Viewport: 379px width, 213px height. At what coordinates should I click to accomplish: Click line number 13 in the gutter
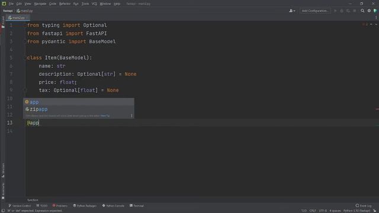(9, 122)
